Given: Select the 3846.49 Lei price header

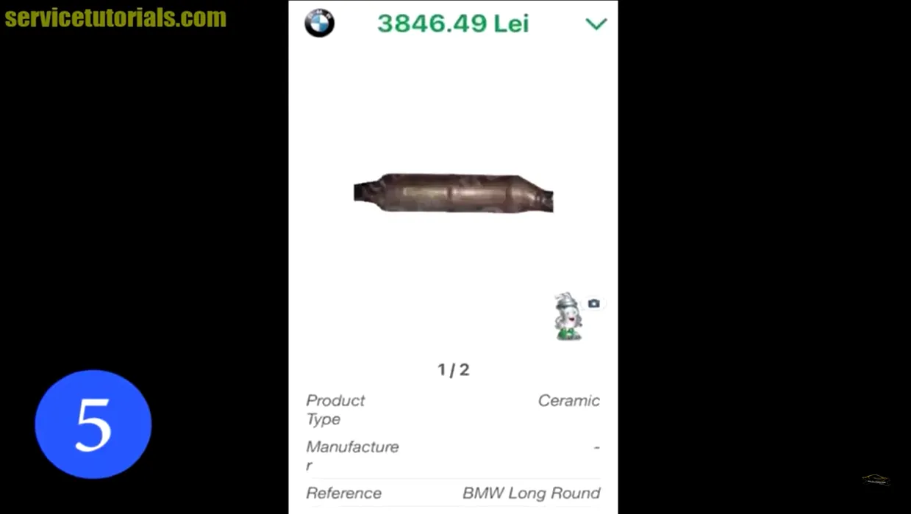Looking at the screenshot, I should point(453,23).
